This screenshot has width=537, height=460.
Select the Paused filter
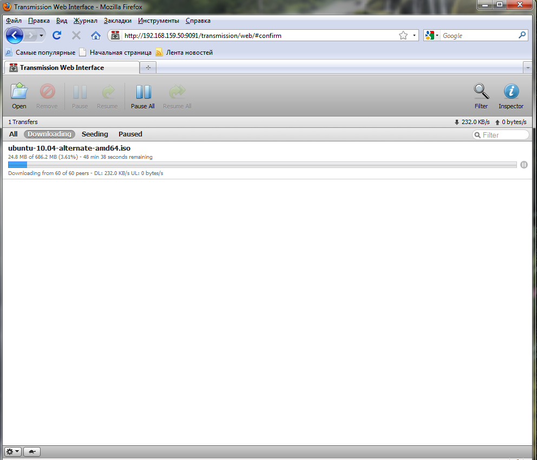coord(130,134)
